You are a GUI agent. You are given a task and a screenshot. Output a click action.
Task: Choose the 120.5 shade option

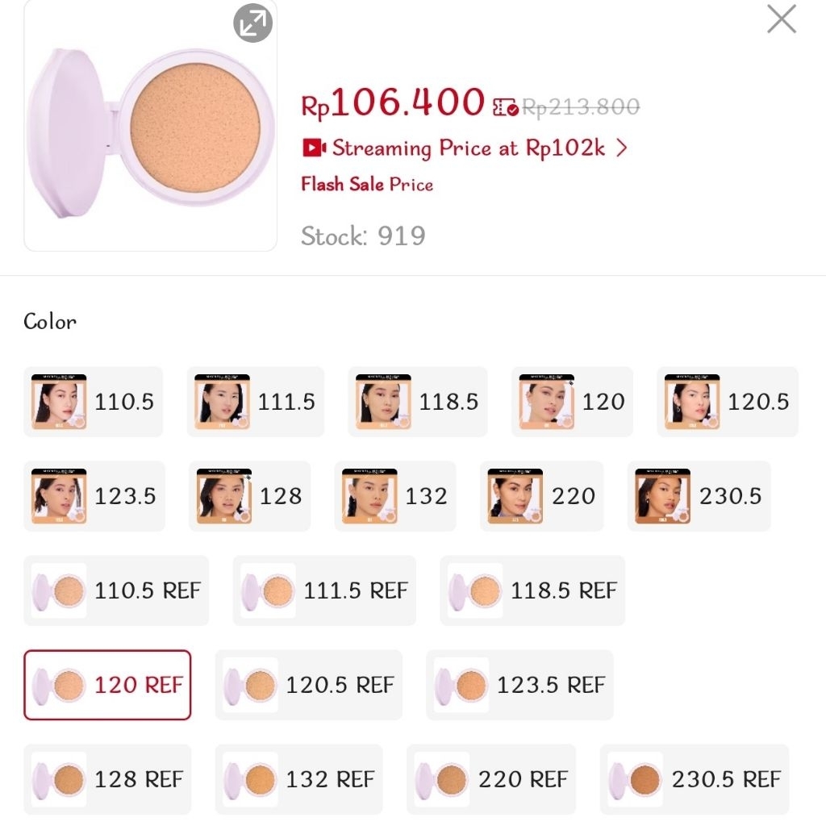[727, 402]
